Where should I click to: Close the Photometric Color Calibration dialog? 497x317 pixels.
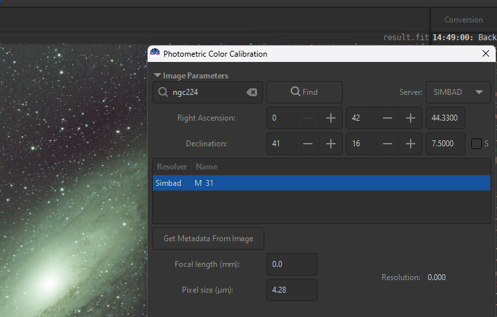tap(486, 53)
